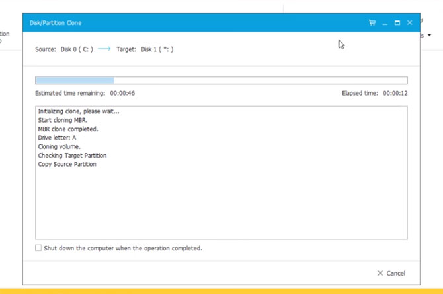Select the 'Start cloning MBR.' log entry
Screen dimensions: 443x294
click(62, 120)
